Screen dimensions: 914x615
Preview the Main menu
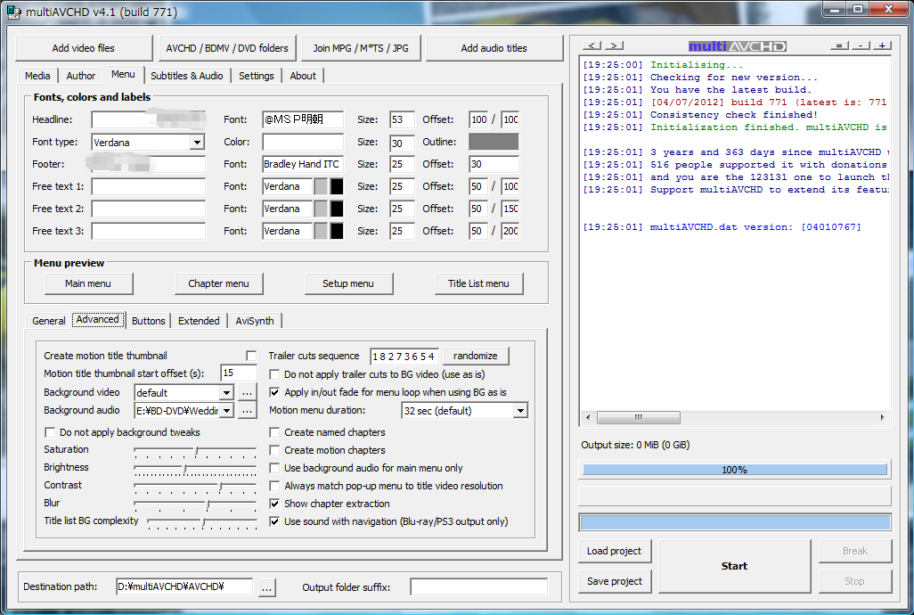[x=88, y=283]
